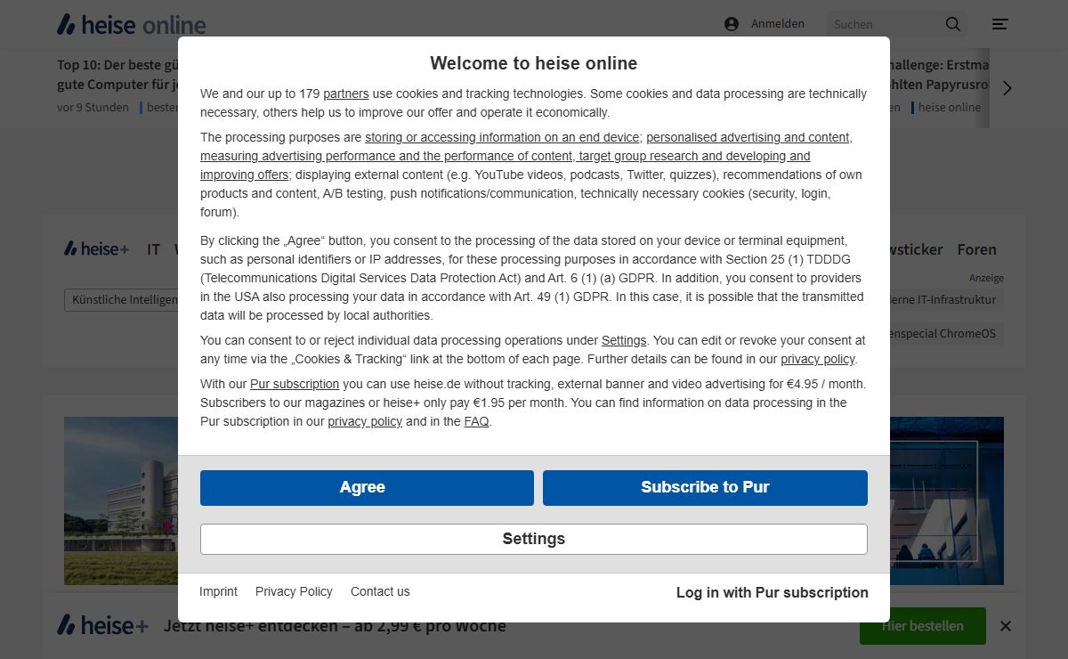Open 'personalised advertising and content' link

click(748, 137)
